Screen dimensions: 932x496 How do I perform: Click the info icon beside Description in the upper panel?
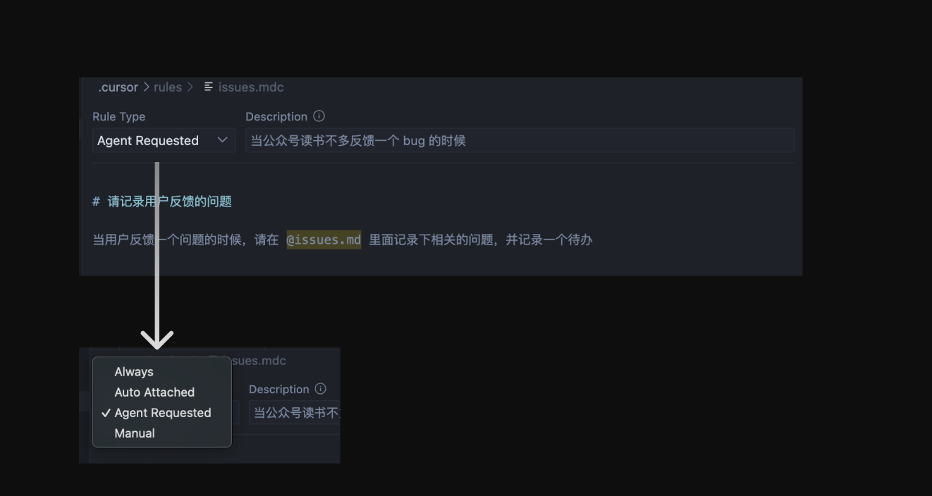point(319,116)
